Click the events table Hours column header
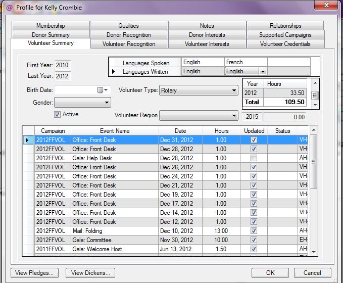 point(221,131)
